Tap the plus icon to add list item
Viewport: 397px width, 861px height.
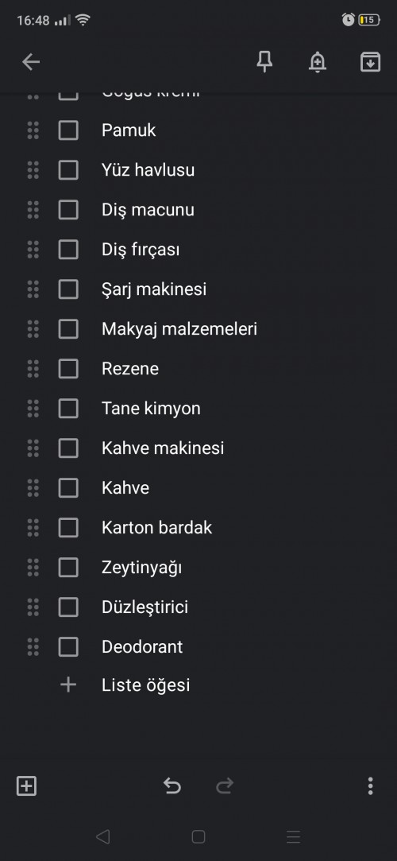tap(68, 685)
